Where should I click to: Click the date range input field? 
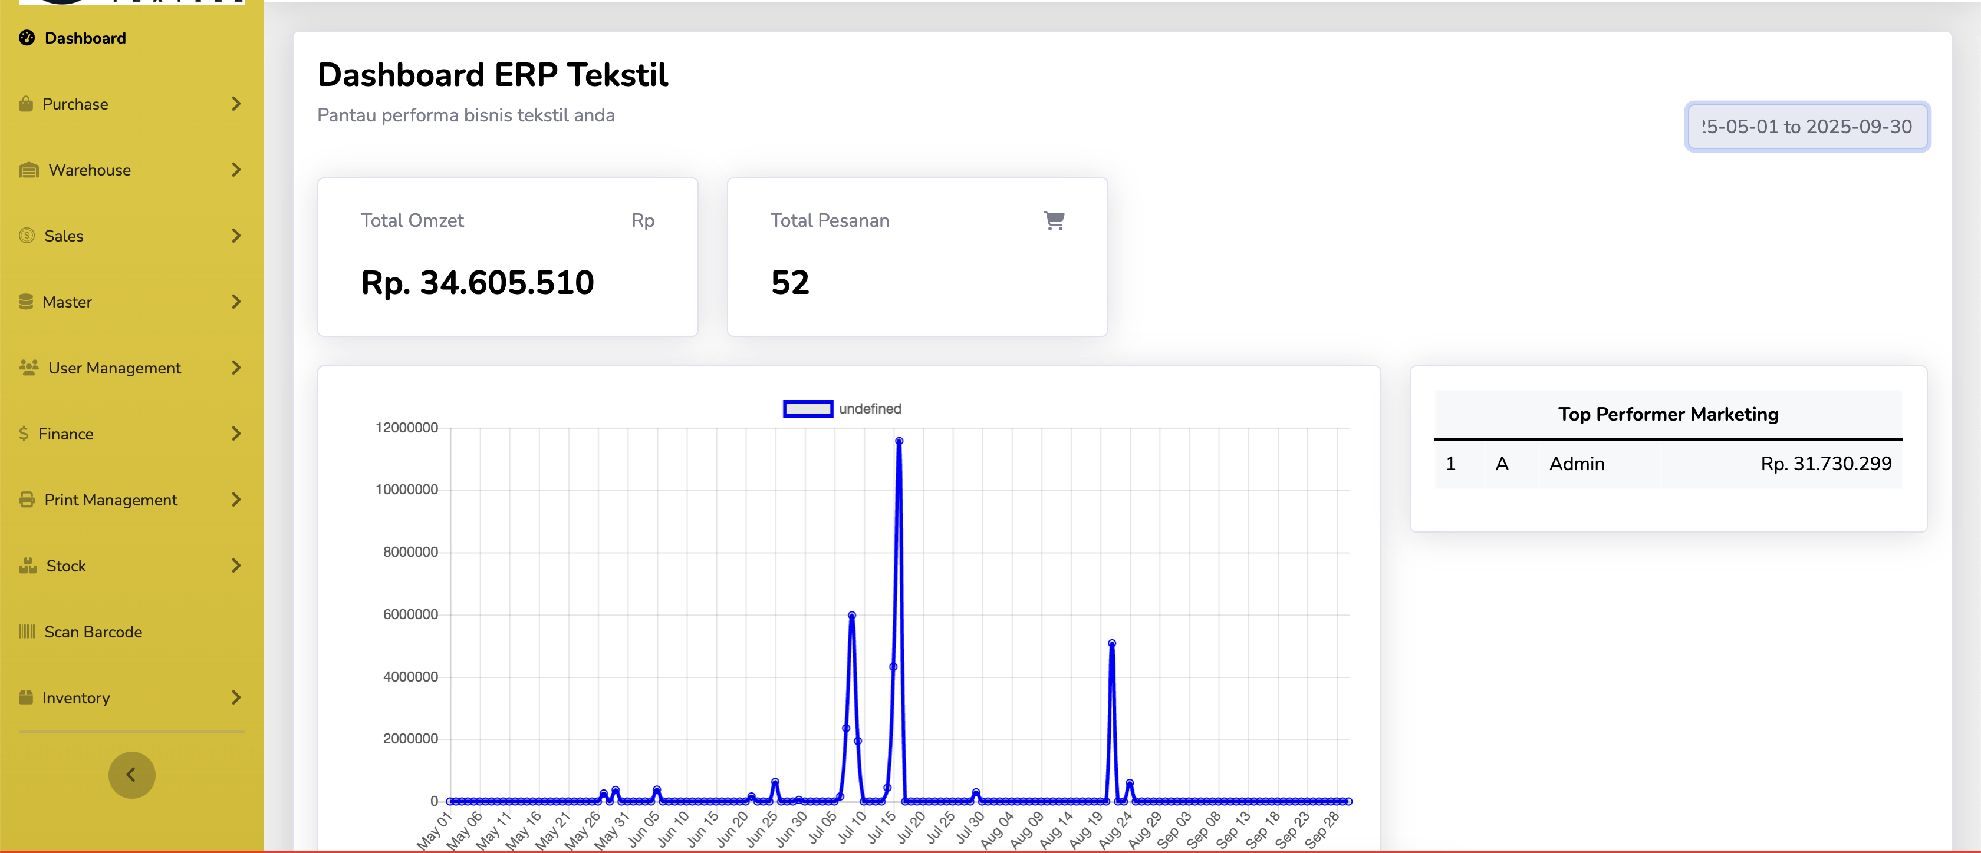(x=1806, y=127)
